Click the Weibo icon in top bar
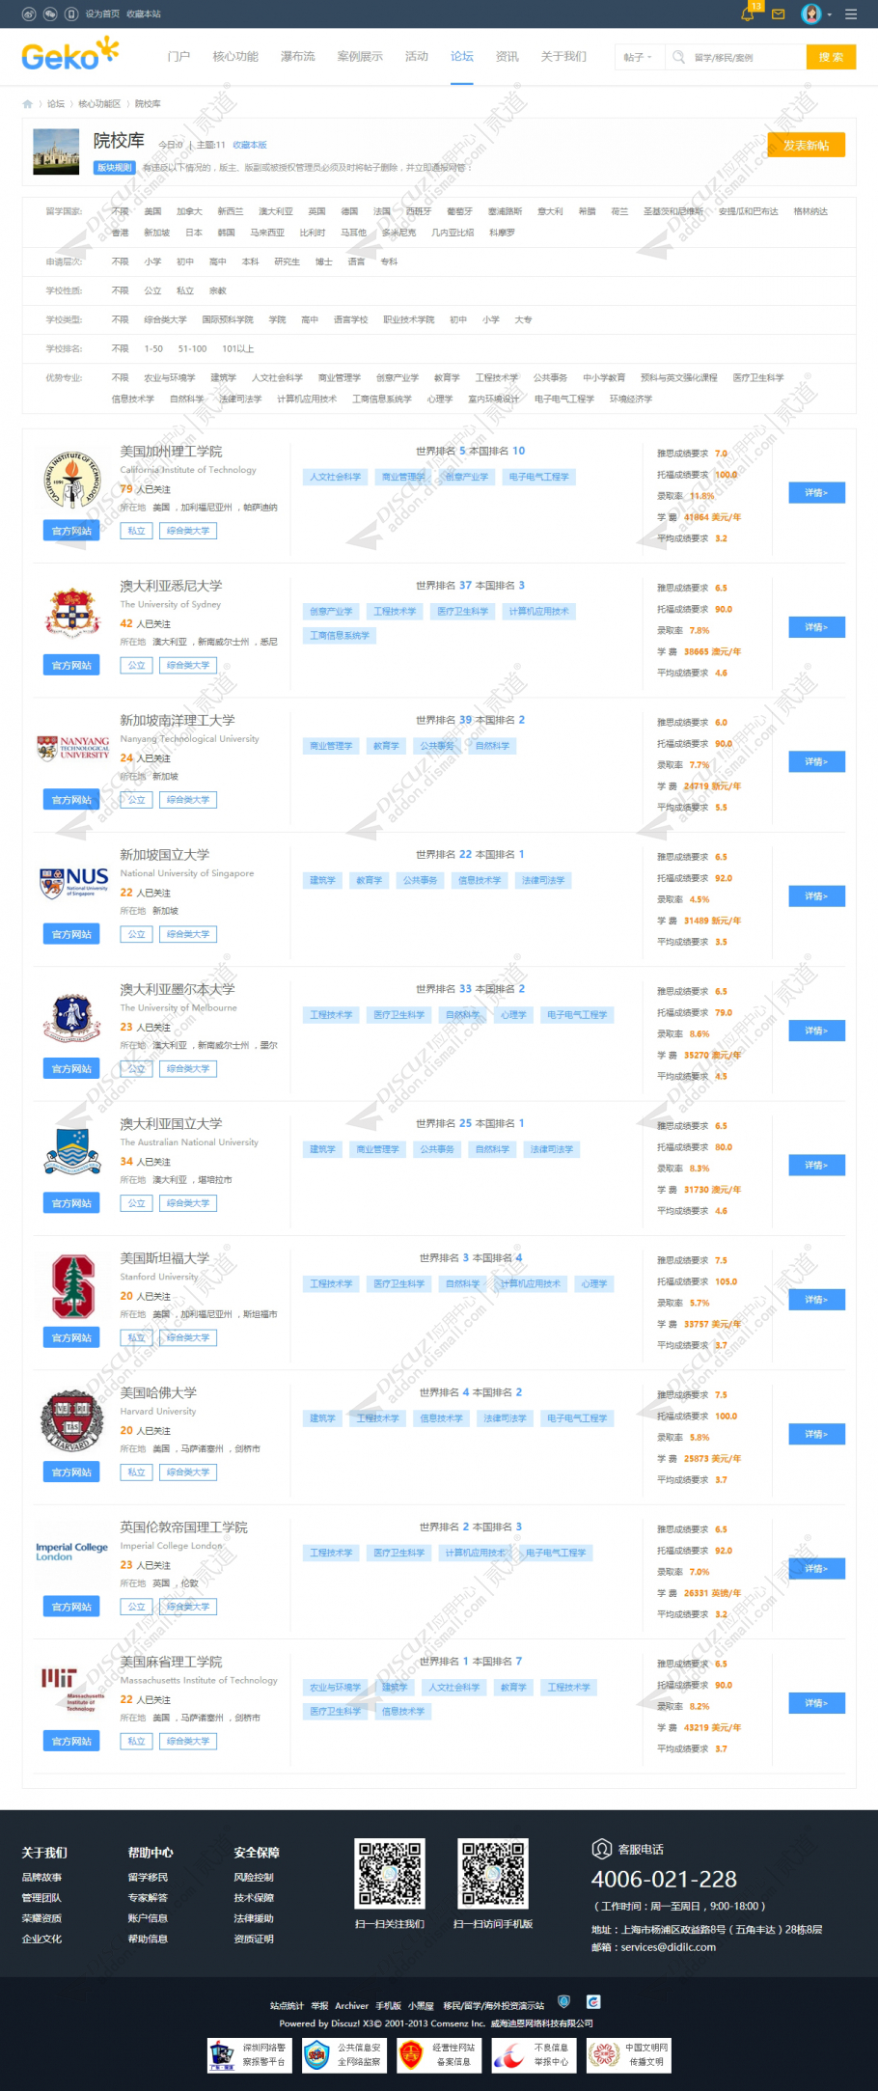The image size is (878, 2091). click(28, 14)
